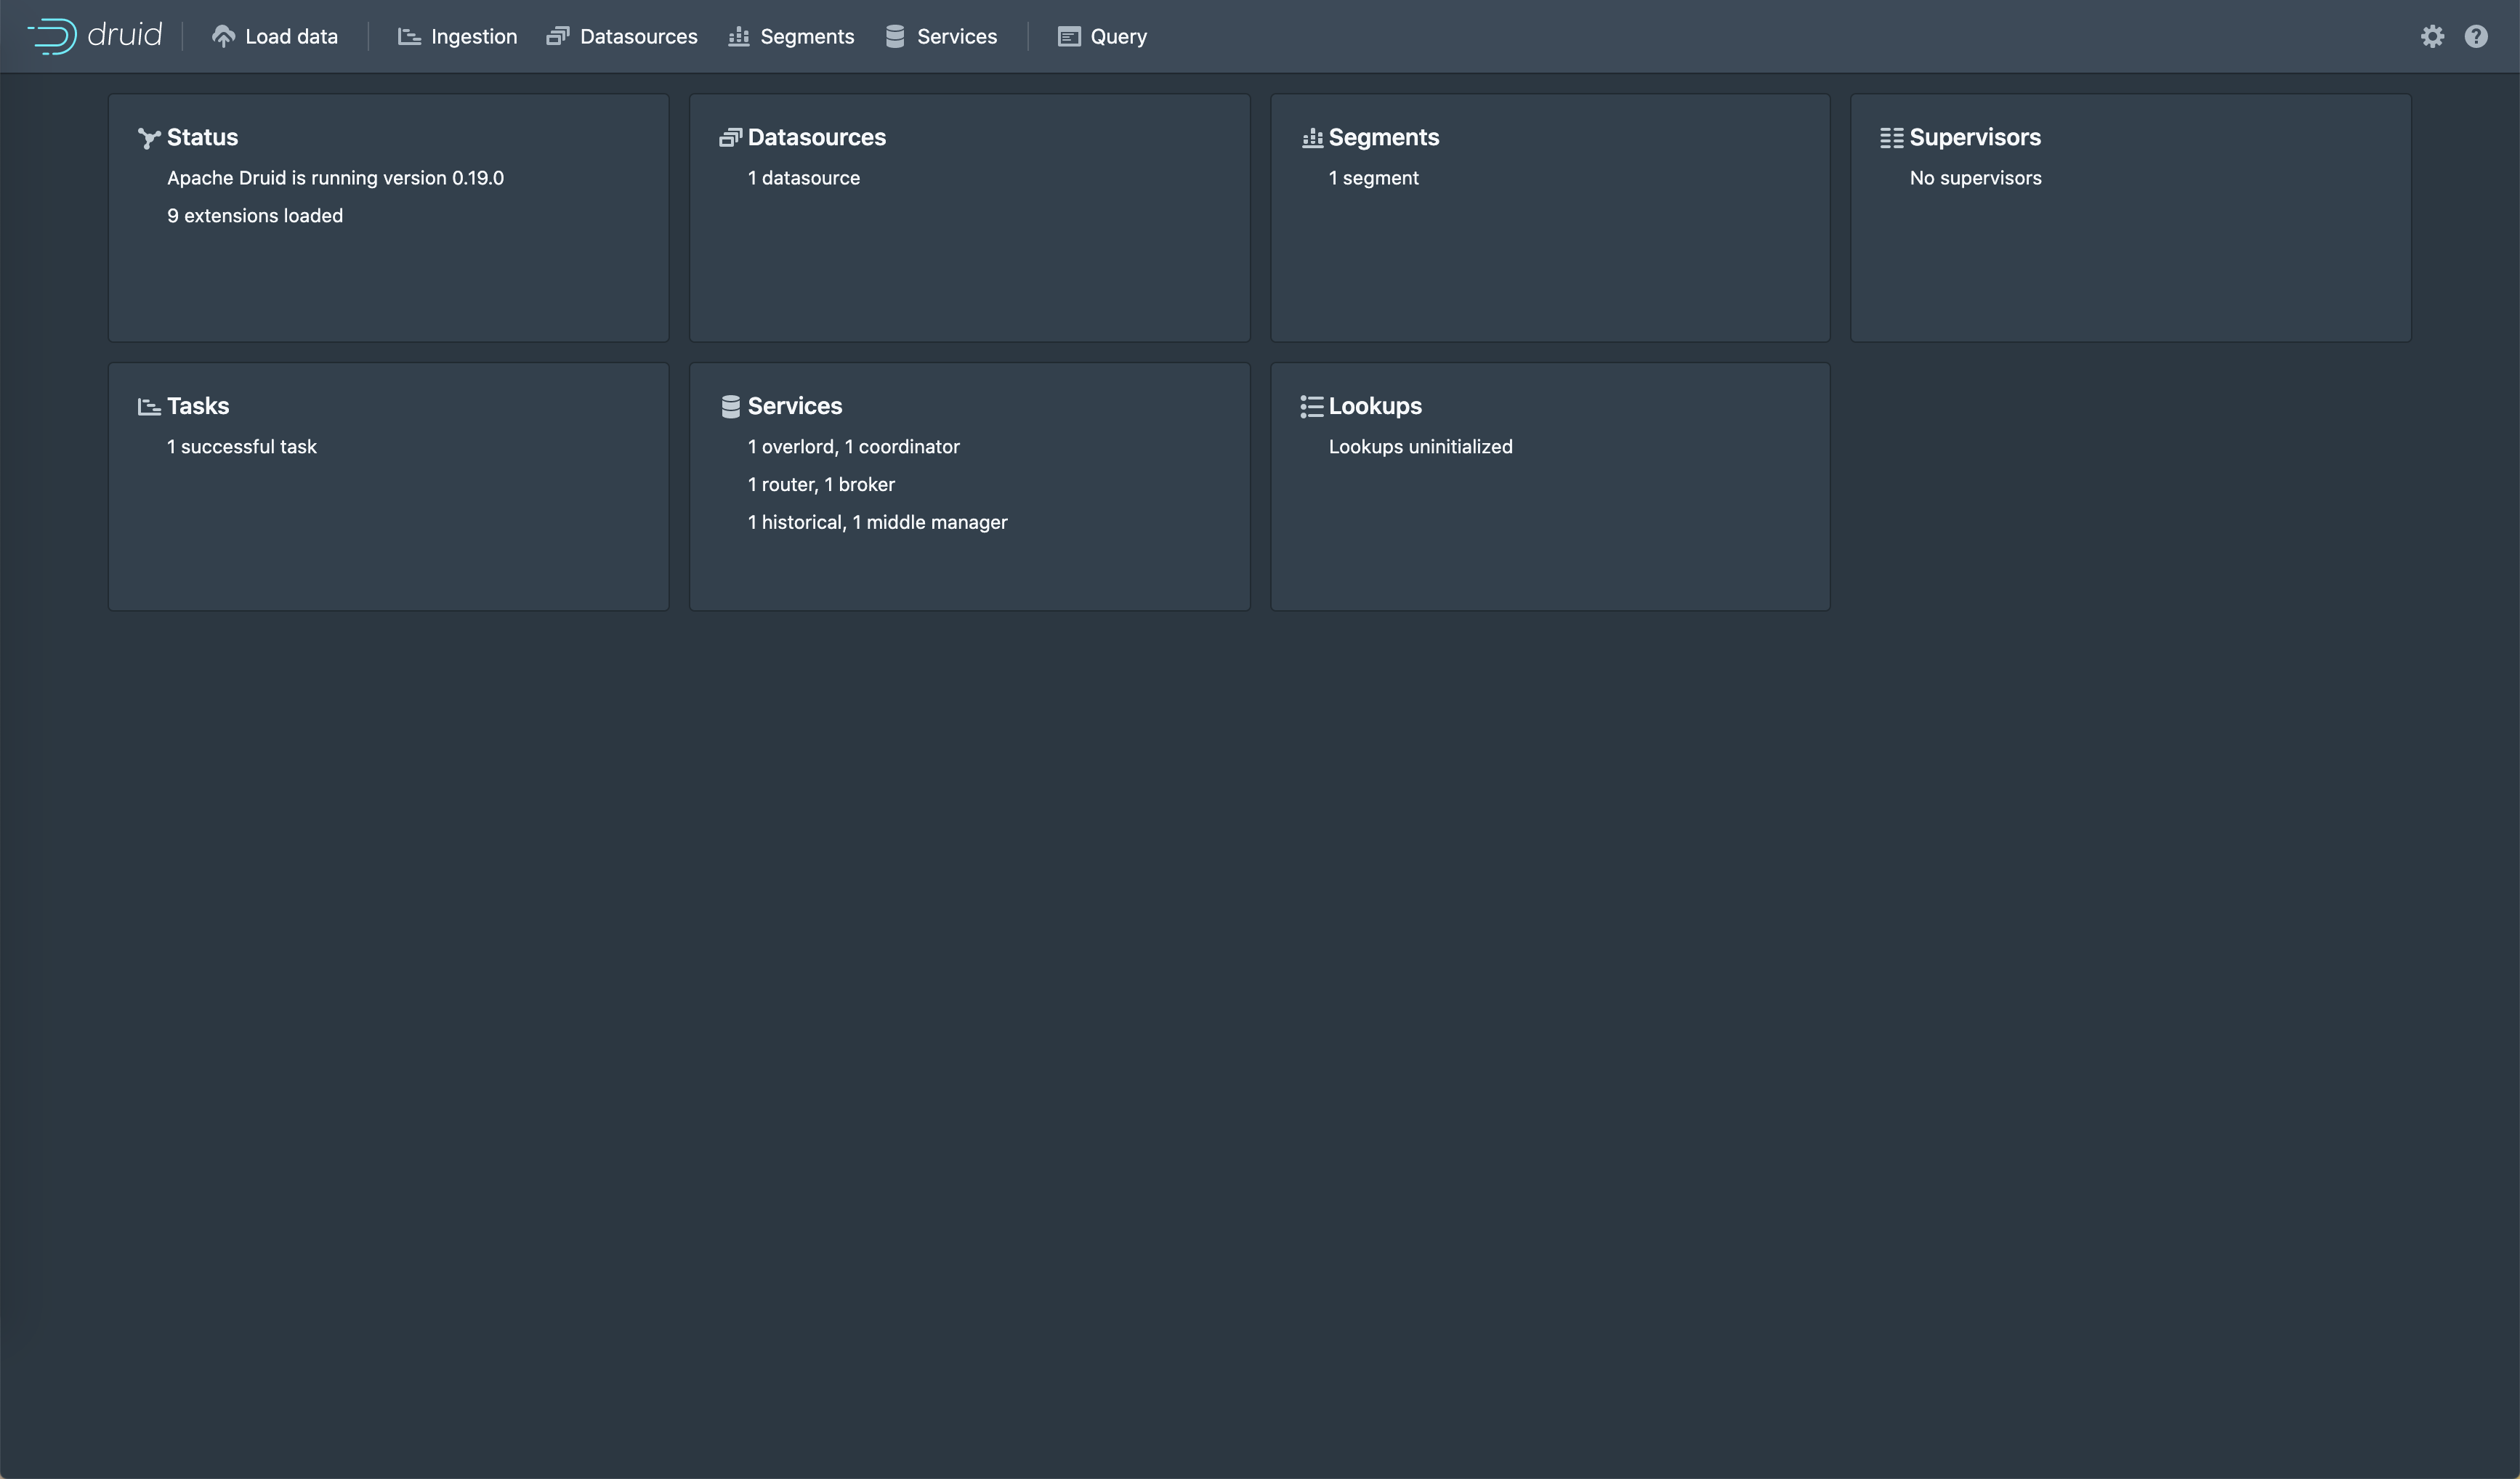Click the Segments bar icon in navbar
This screenshot has height=1479, width=2520.
click(x=738, y=37)
